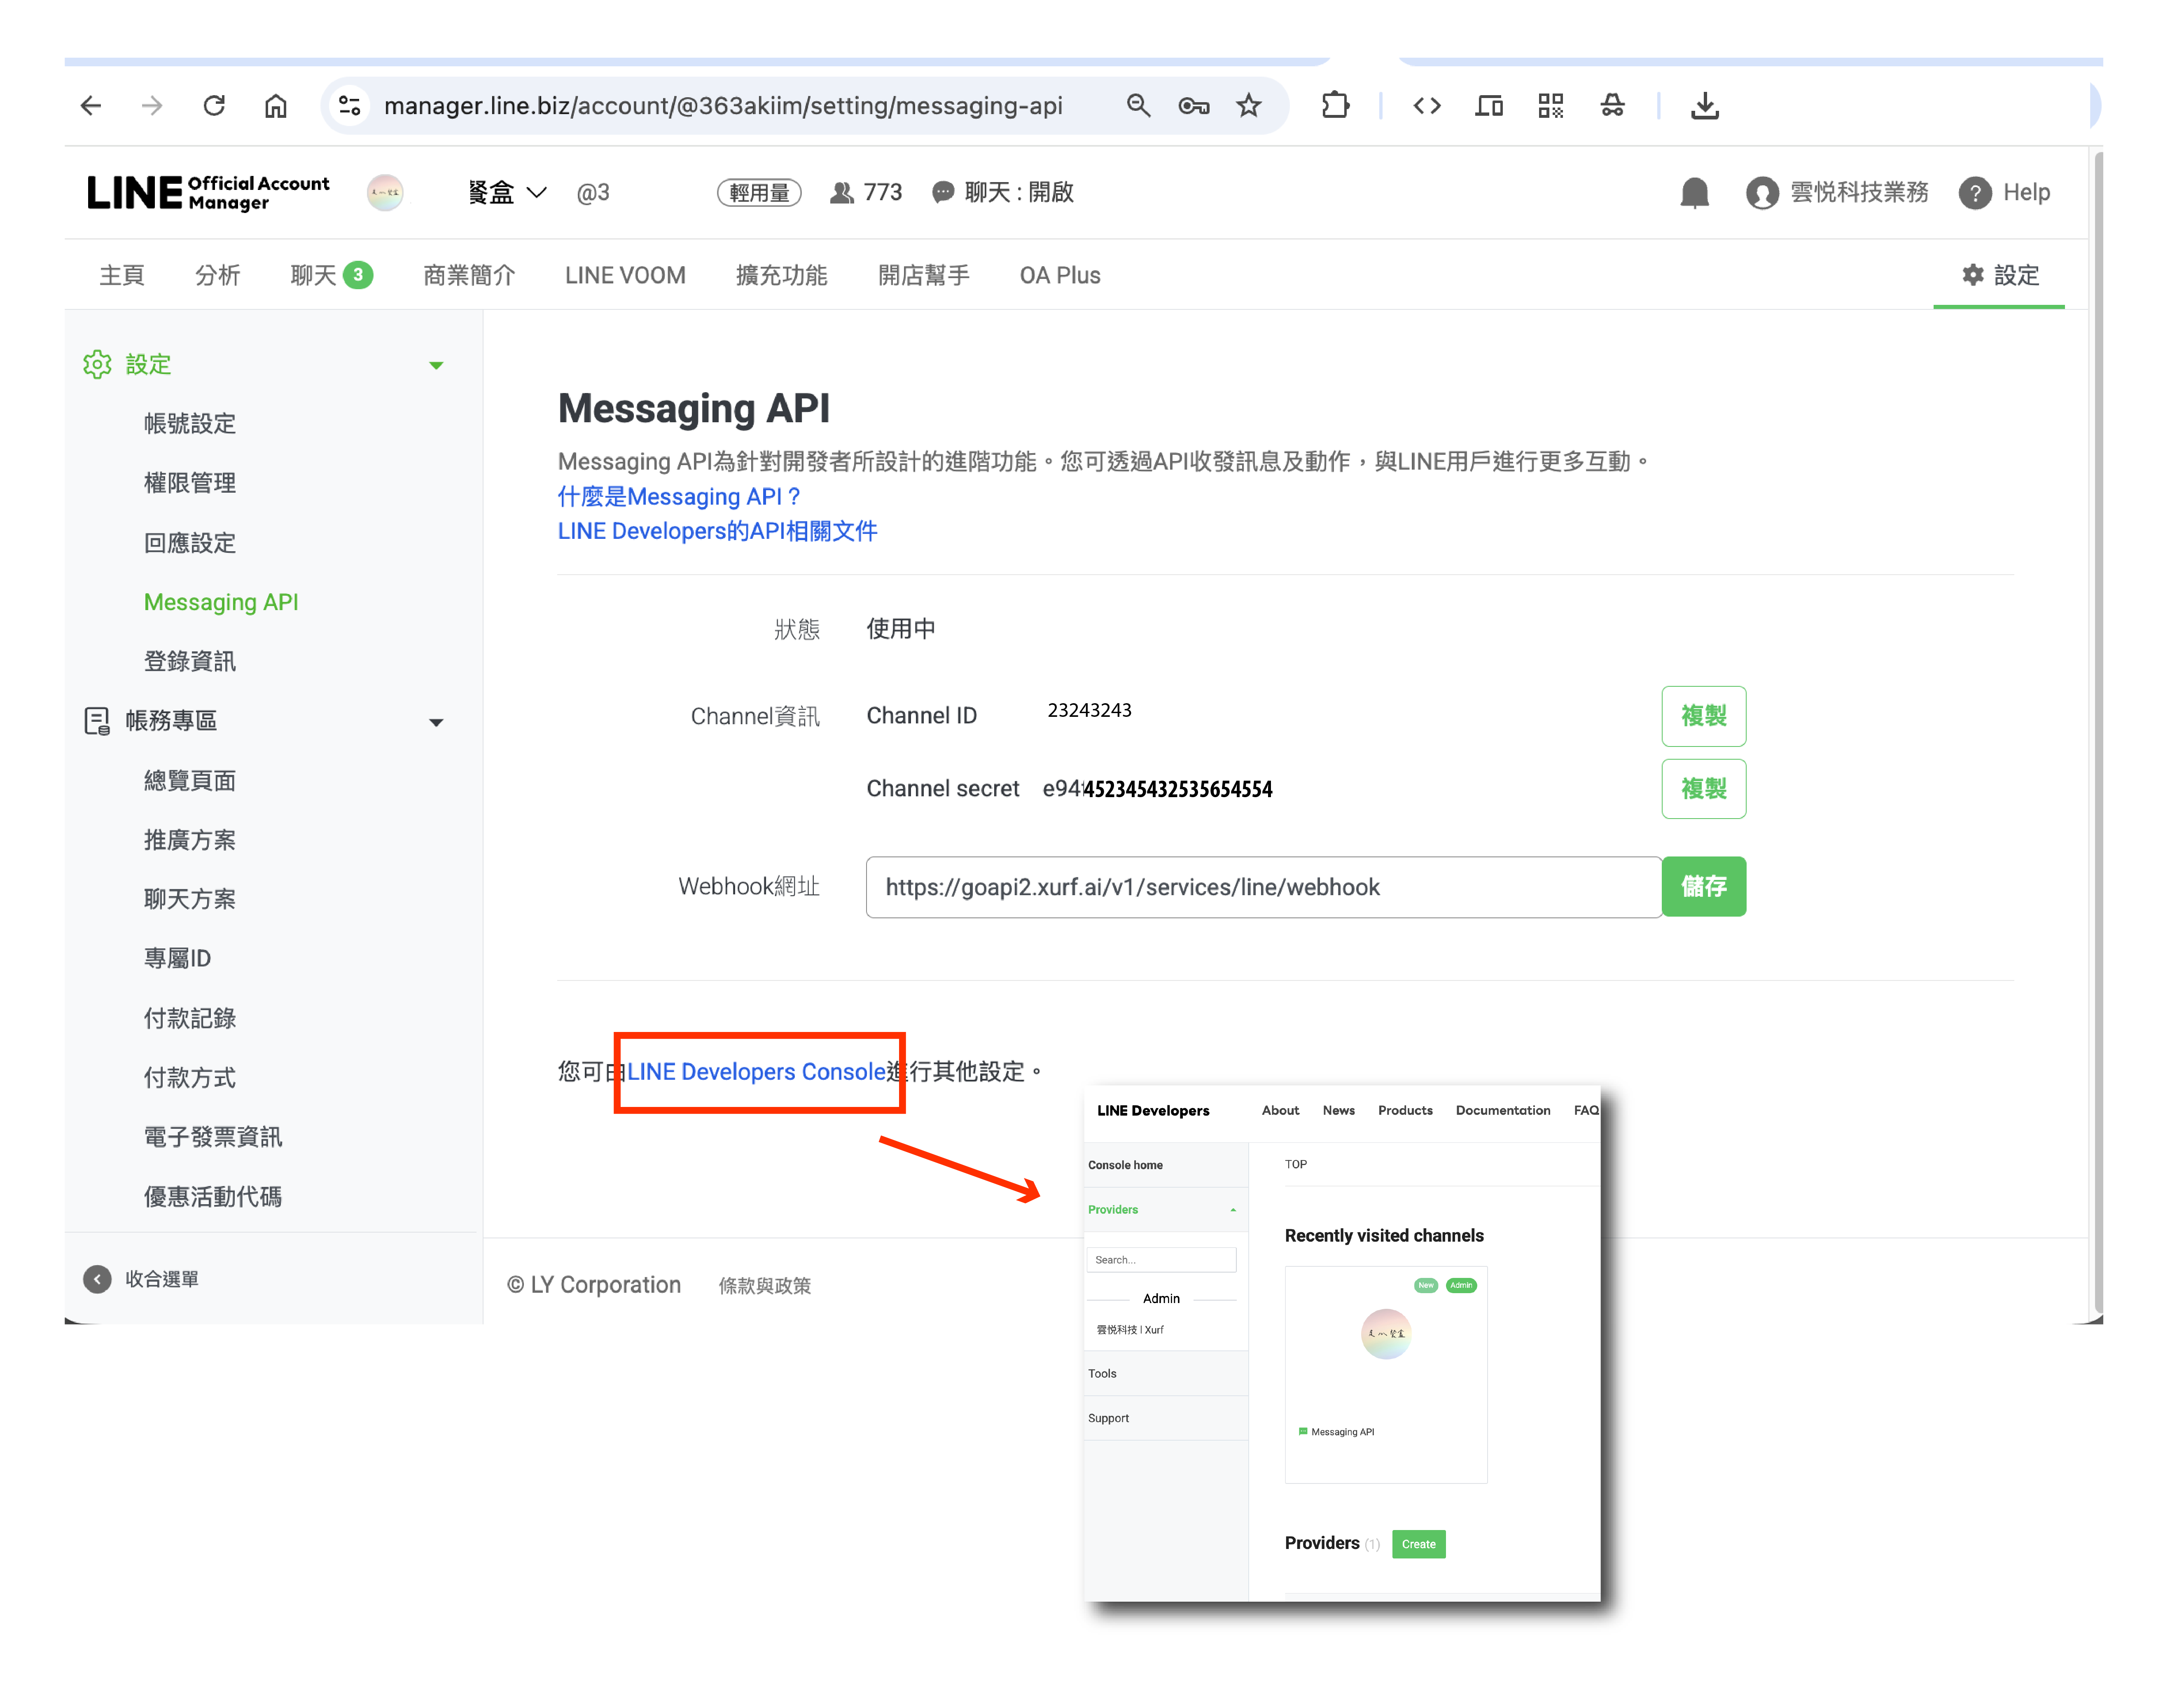
Task: Go back with the browser back arrow
Action: (91, 105)
